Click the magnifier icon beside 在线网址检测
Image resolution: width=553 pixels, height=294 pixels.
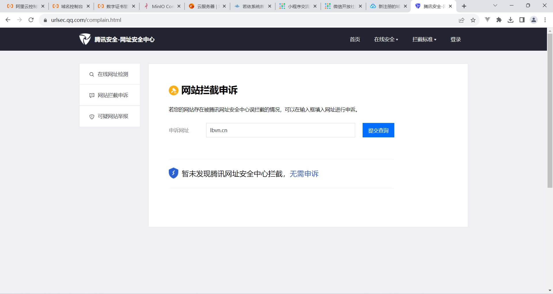tap(92, 75)
